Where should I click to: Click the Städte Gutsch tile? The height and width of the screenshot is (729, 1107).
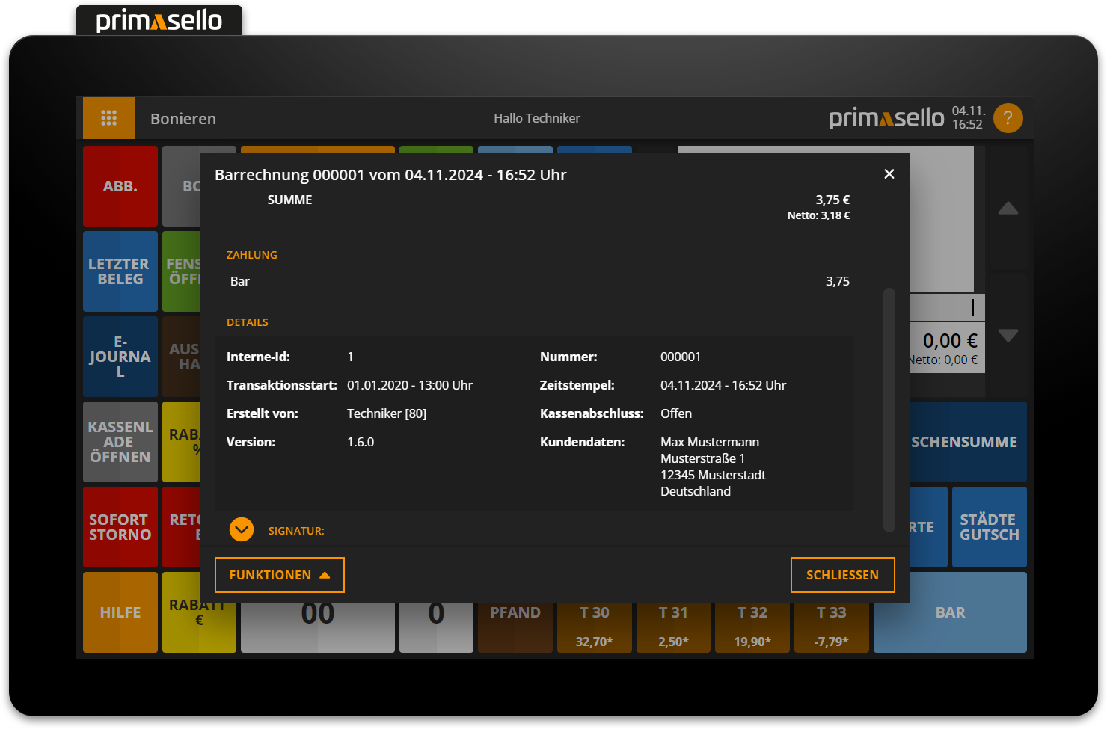point(989,527)
